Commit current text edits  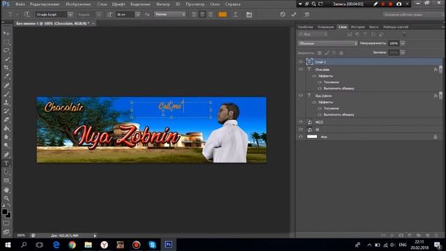tap(293, 14)
